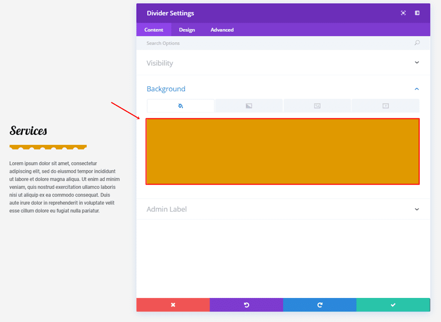Open the Advanced tab
Screen dimensions: 441x322
pos(222,30)
